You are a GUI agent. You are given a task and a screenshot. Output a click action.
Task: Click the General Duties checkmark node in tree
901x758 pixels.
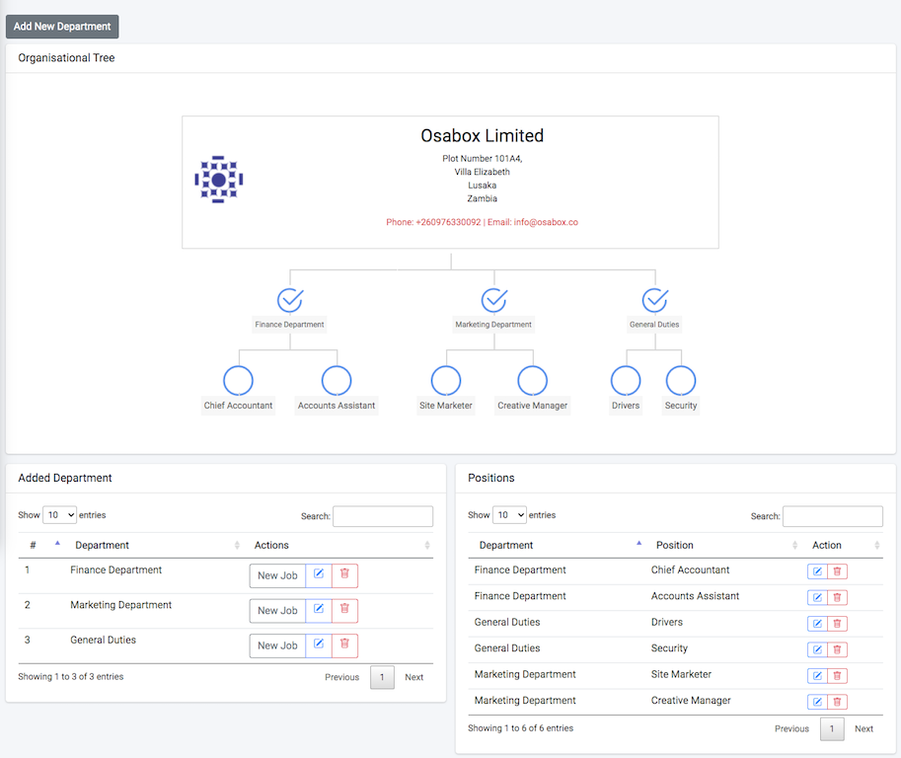pos(655,299)
